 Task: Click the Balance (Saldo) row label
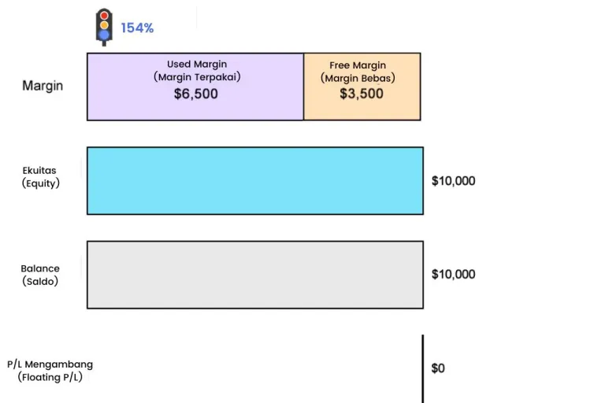click(x=40, y=275)
